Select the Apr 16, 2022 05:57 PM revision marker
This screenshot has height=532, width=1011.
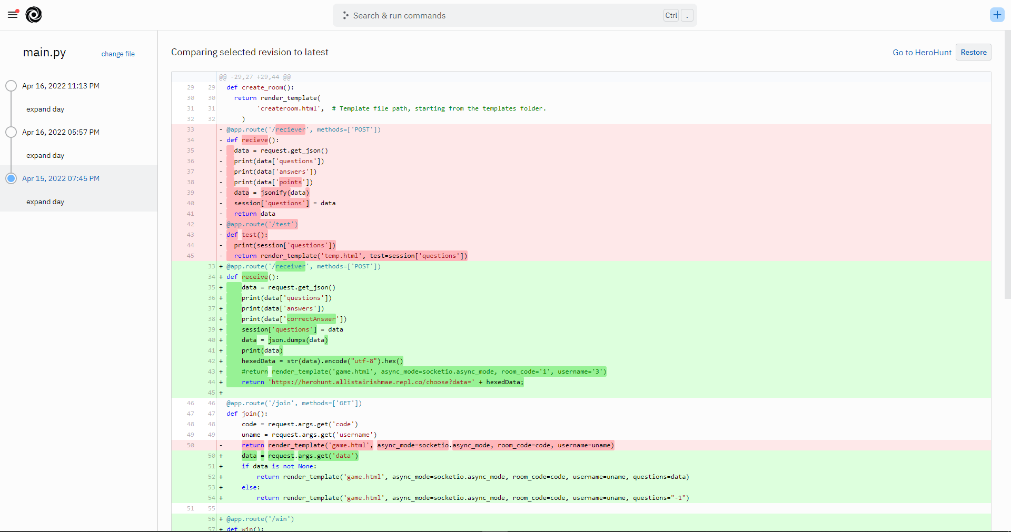coord(11,132)
